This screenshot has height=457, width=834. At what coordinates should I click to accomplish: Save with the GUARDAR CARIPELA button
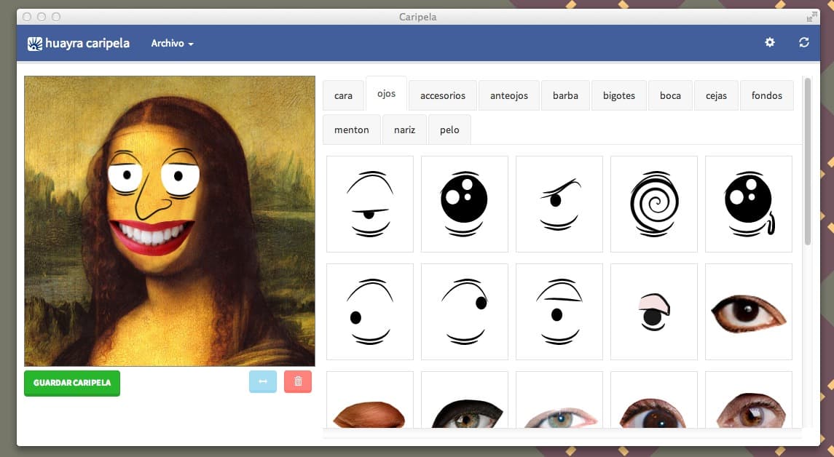tap(72, 383)
